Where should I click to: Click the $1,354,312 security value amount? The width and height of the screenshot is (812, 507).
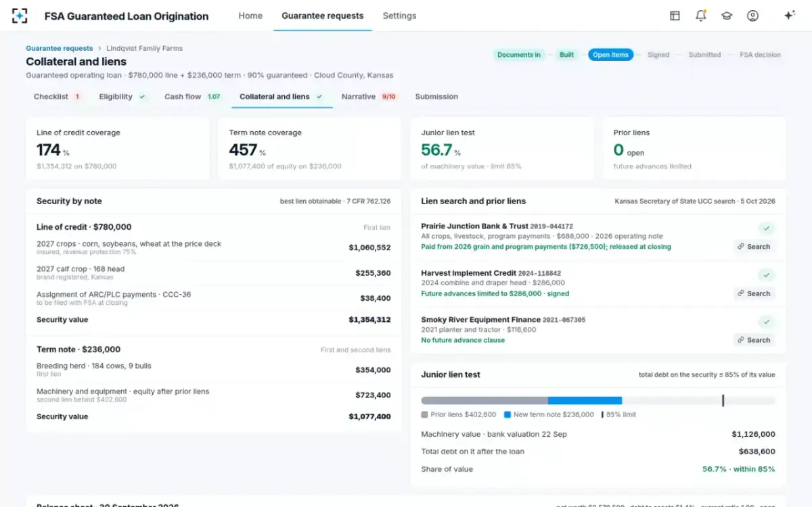pyautogui.click(x=369, y=320)
